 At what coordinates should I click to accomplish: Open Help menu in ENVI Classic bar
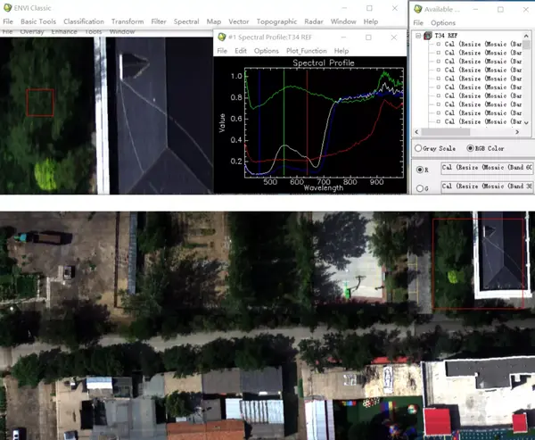(371, 21)
